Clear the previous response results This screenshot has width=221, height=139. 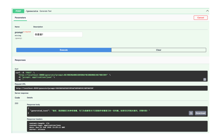tap(158, 50)
